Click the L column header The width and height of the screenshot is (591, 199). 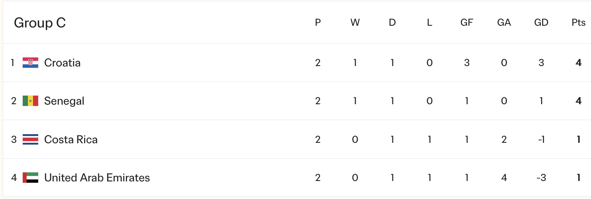429,23
